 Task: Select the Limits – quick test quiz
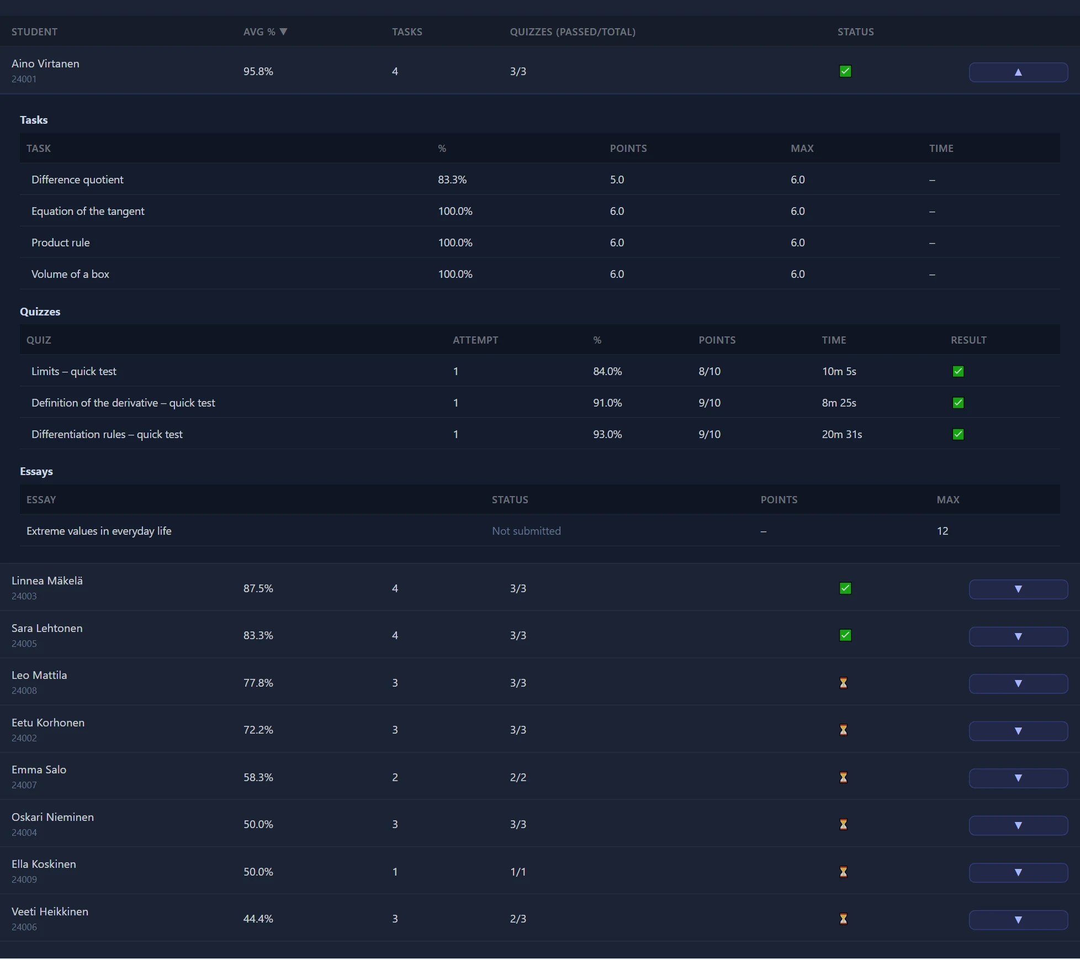pyautogui.click(x=539, y=371)
